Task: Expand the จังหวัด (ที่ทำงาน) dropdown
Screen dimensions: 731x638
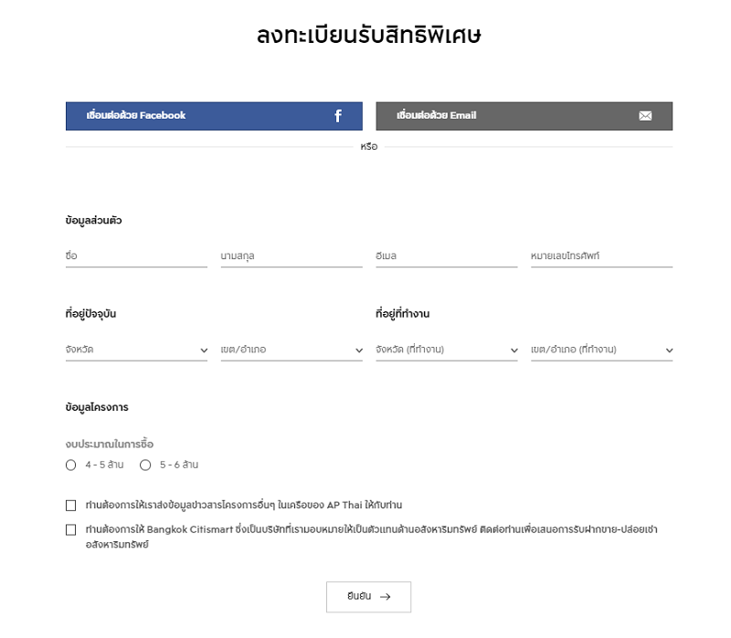Action: click(447, 350)
